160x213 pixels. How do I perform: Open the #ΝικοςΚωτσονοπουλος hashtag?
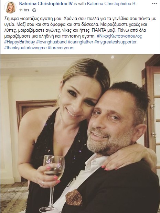click(120, 36)
